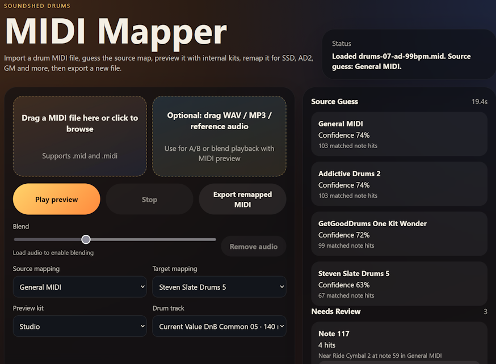
Task: Click the Blend slider handle
Action: (x=86, y=239)
